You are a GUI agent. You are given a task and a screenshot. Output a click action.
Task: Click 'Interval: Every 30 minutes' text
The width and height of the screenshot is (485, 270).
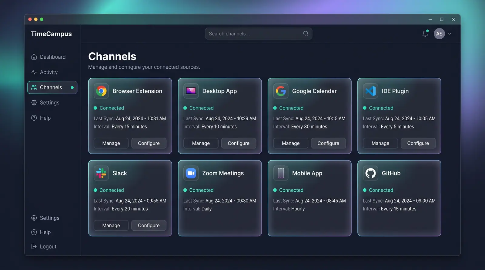(300, 127)
